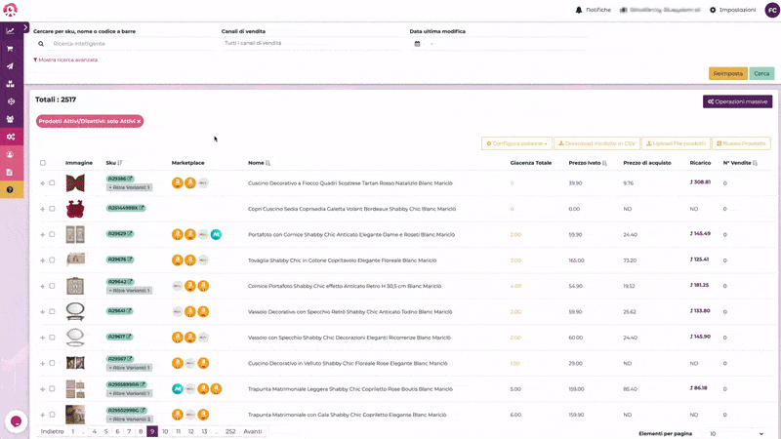Click the yellow help question mark icon
The image size is (781, 439).
click(10, 189)
